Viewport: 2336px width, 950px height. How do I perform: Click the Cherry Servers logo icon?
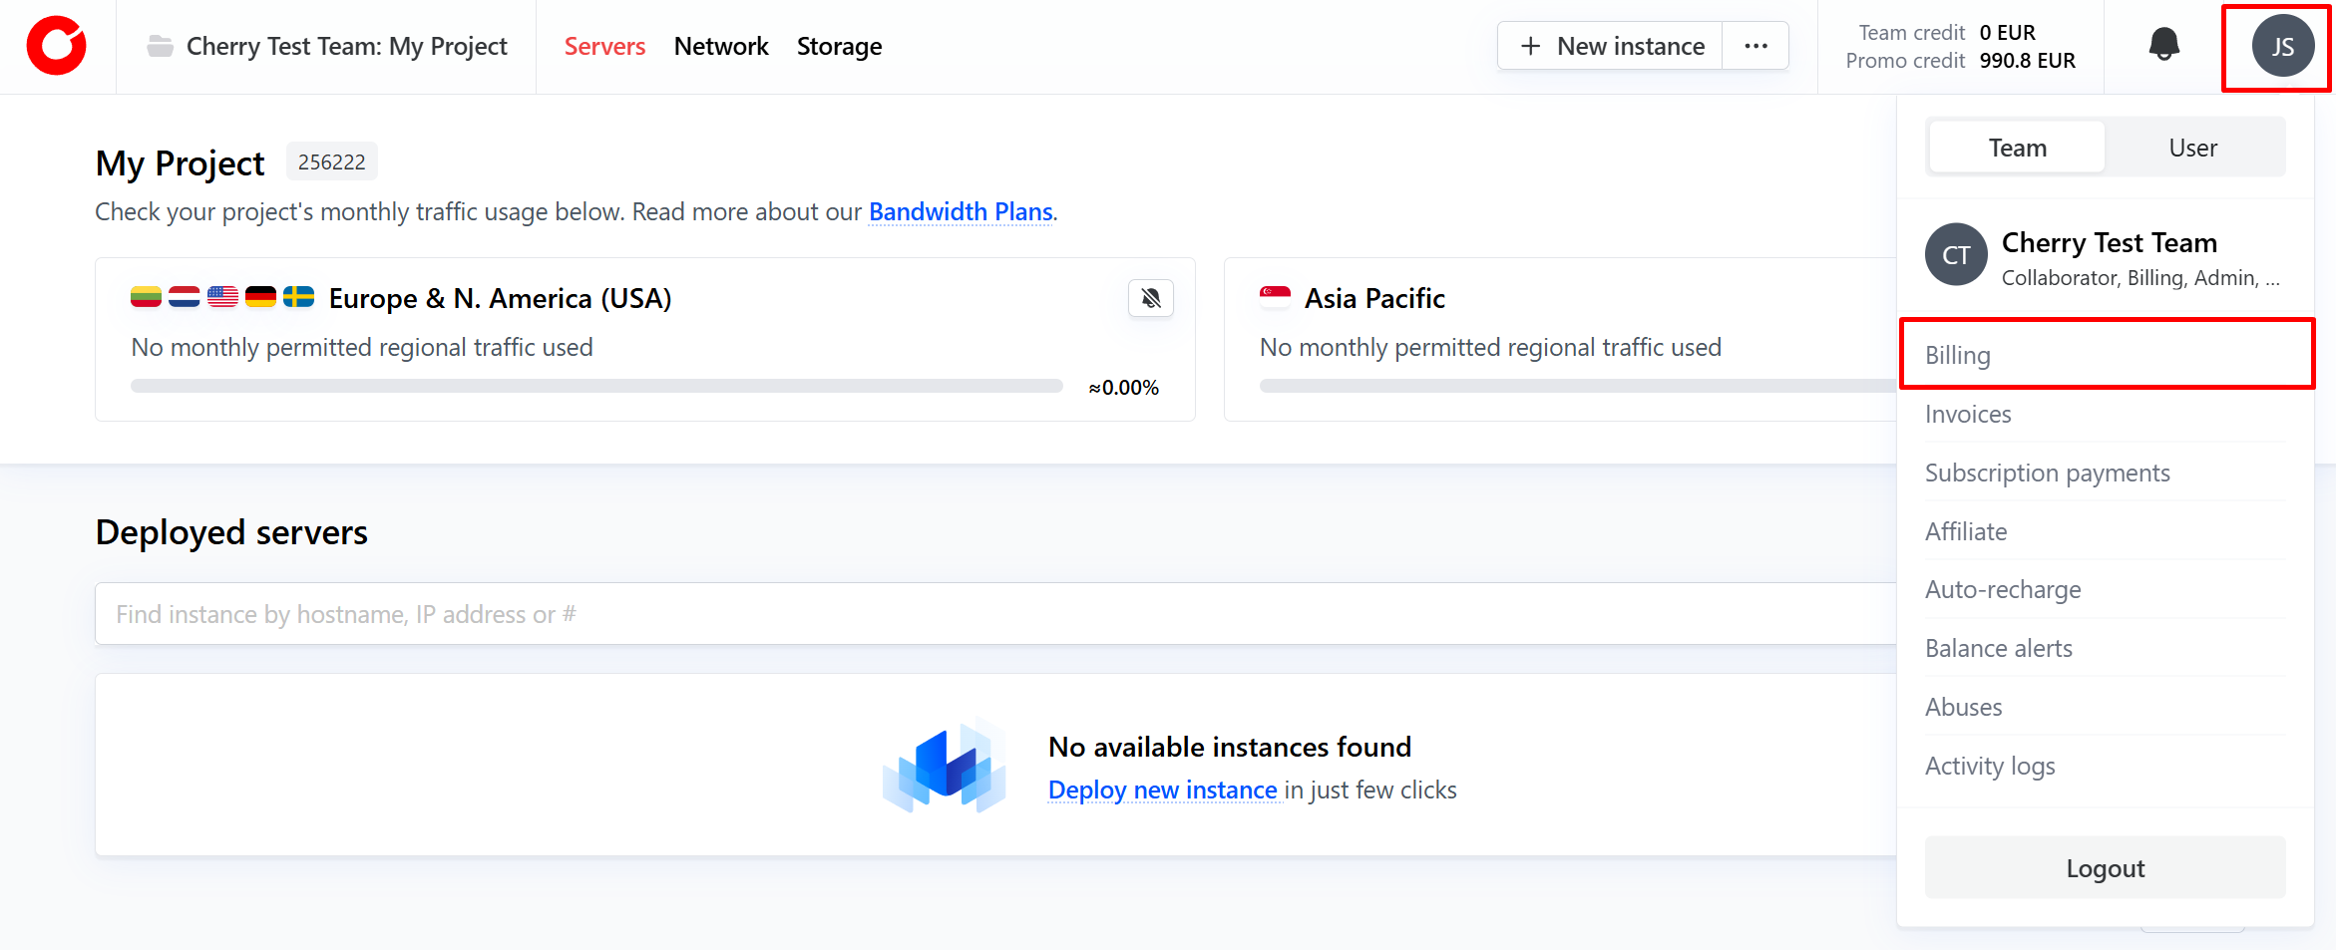click(57, 46)
